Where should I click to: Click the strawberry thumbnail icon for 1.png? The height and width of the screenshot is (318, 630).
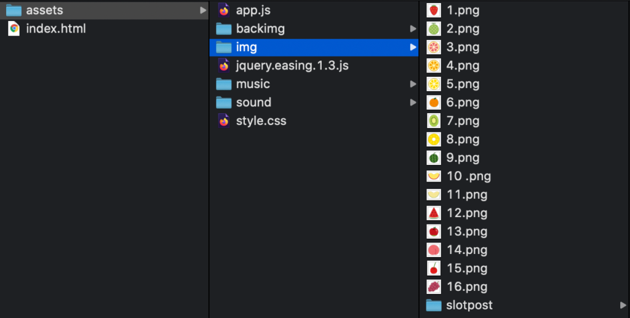434,10
